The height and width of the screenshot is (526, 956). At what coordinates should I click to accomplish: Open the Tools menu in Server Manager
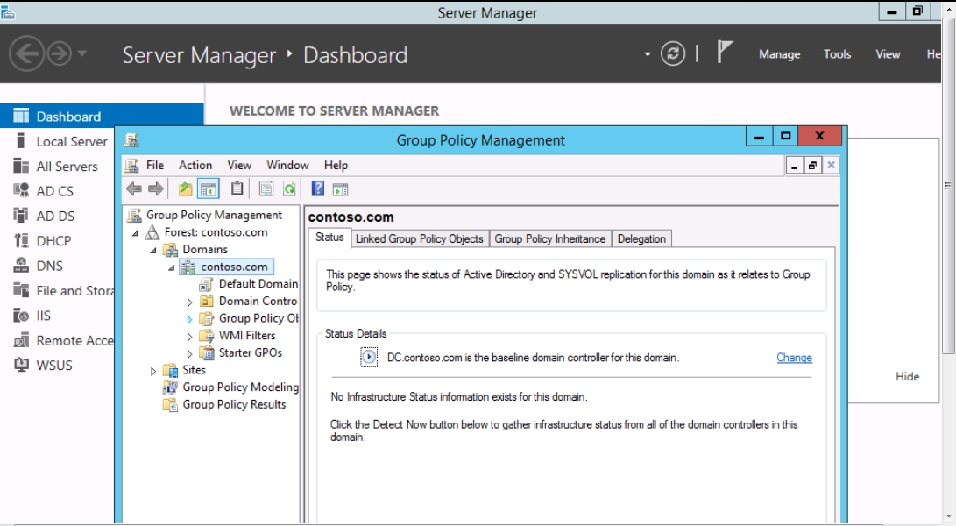(837, 54)
